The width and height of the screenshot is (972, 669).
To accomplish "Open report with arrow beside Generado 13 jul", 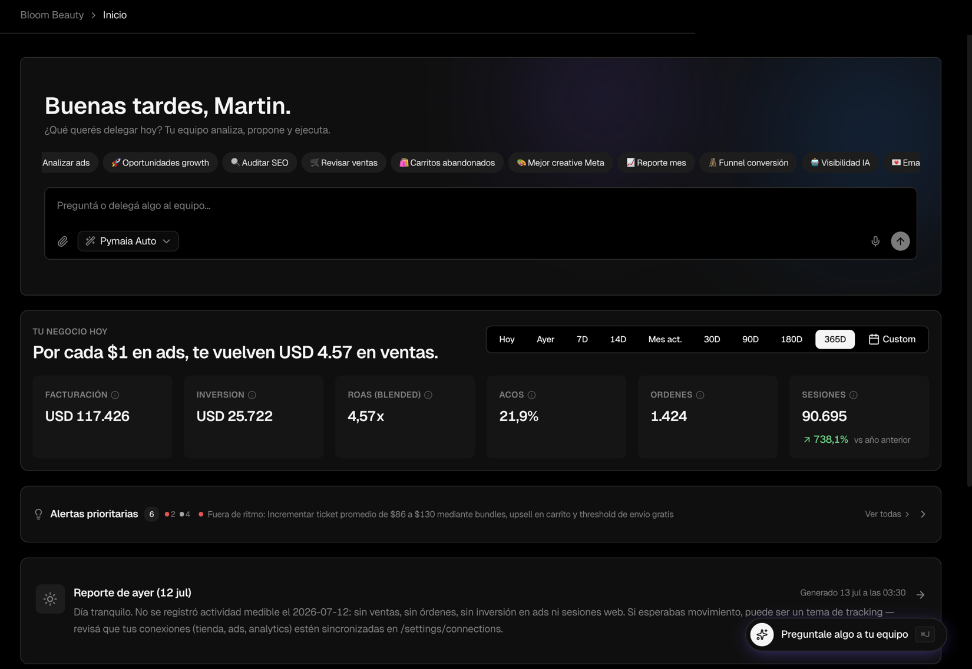I will 920,595.
